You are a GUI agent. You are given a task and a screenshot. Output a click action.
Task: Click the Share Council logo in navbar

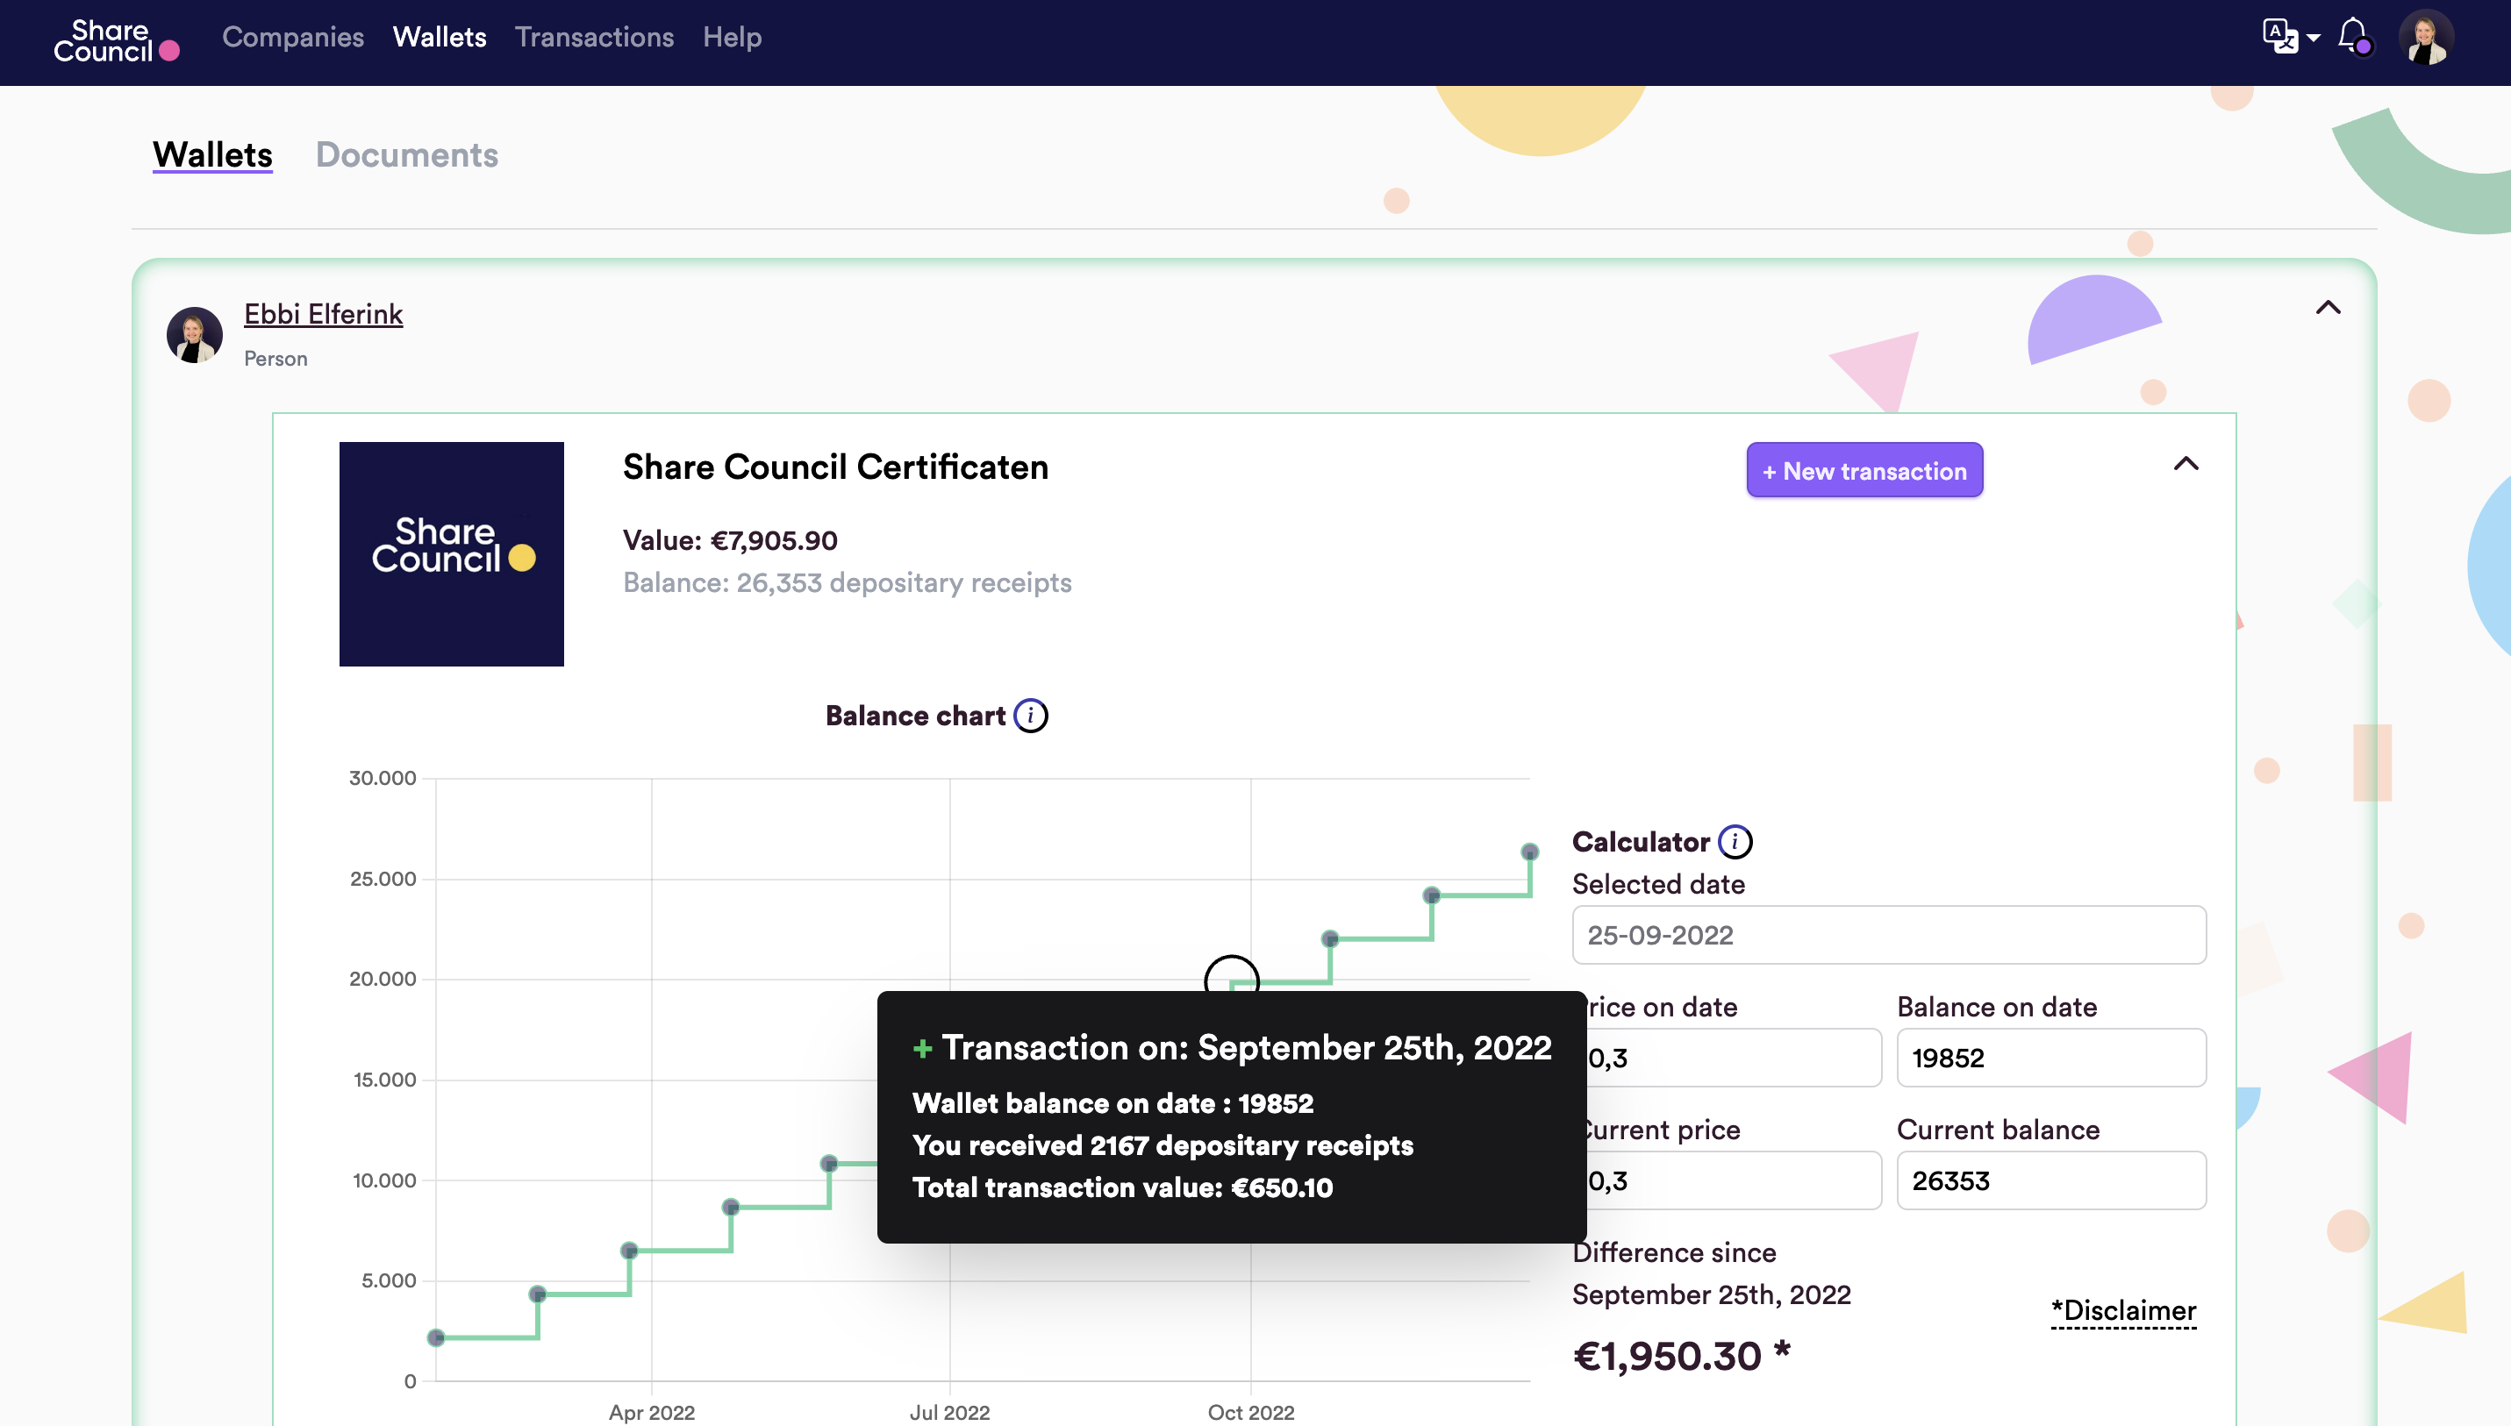117,41
